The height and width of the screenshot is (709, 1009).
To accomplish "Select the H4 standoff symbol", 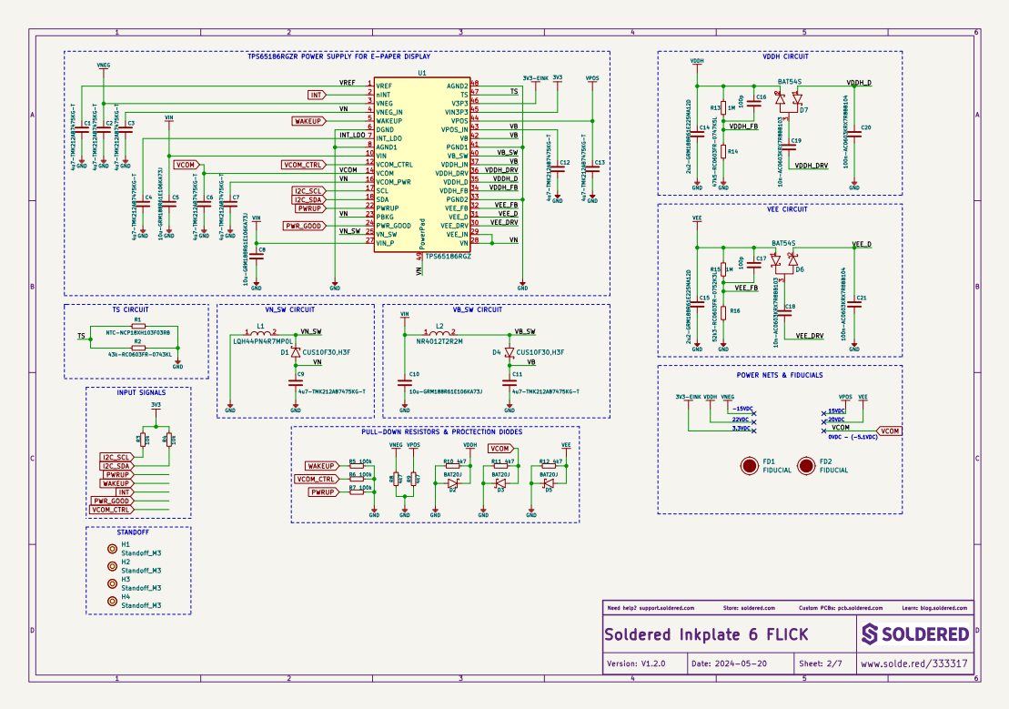I will [112, 601].
